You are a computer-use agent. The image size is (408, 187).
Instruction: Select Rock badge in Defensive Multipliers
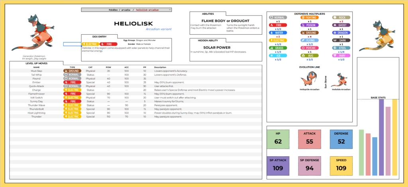[x=341, y=18]
